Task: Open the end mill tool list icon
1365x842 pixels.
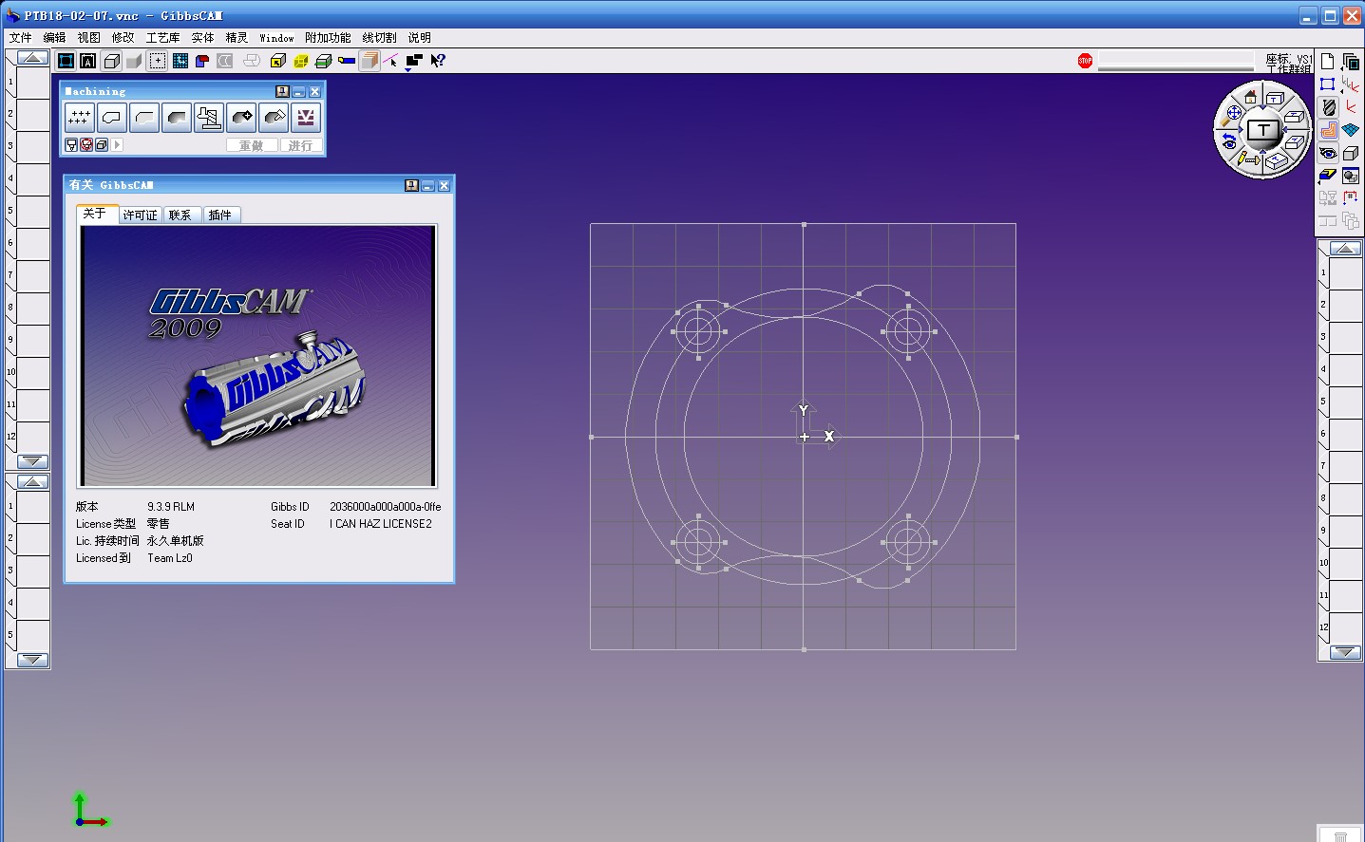Action: [1328, 106]
